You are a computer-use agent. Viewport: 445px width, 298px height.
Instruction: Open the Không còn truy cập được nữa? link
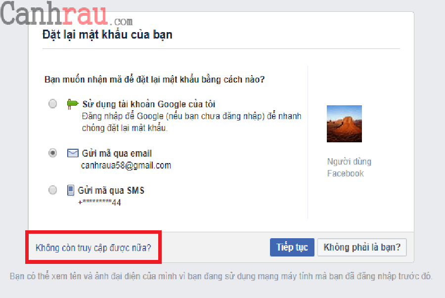pos(93,248)
